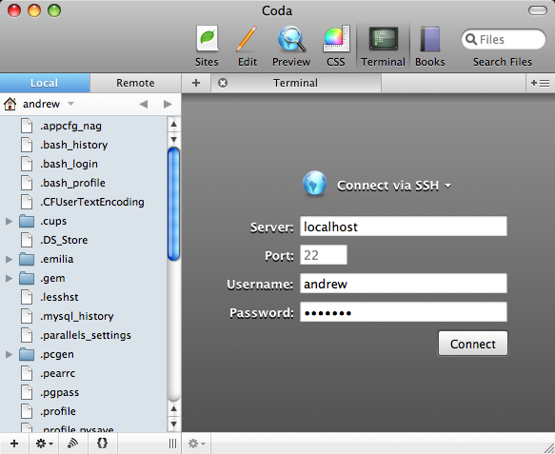Go back with left arrow
Screen dimensions: 555x454
click(144, 104)
